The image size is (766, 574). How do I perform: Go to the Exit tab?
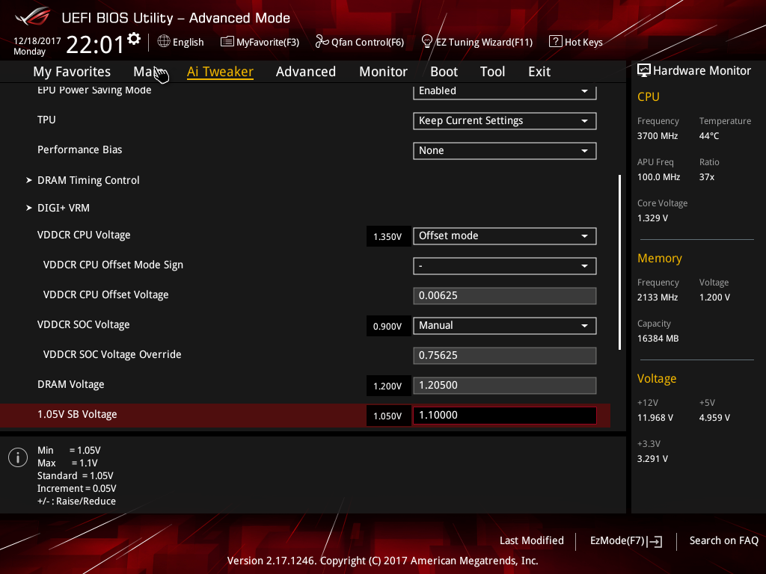tap(539, 72)
